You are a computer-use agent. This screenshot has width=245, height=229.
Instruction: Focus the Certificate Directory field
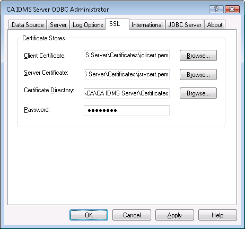pos(127,93)
